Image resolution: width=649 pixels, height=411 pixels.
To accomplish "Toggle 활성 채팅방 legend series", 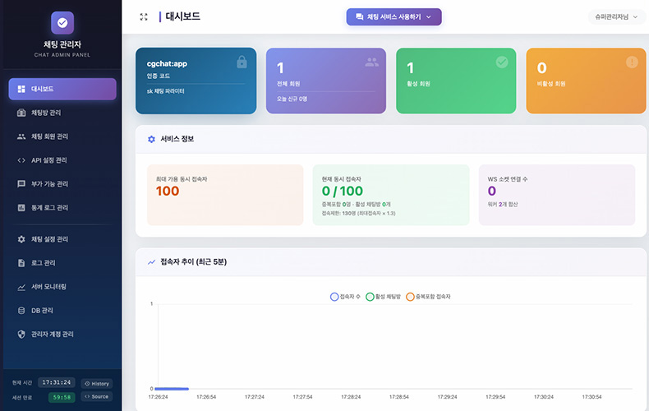I will [x=384, y=297].
